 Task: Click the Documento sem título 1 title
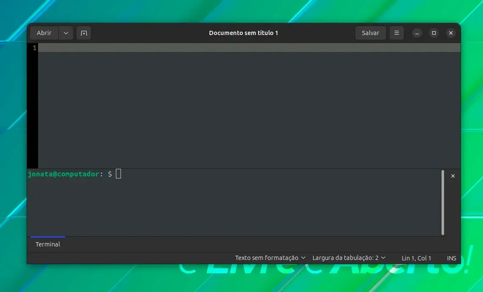click(243, 33)
